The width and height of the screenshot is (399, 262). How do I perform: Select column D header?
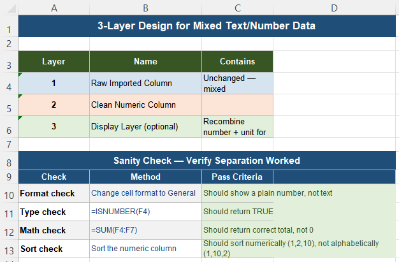click(x=335, y=8)
